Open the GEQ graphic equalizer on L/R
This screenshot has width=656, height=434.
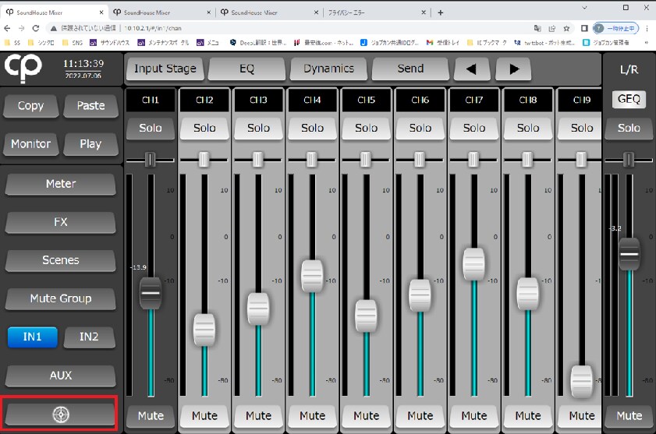tap(629, 100)
